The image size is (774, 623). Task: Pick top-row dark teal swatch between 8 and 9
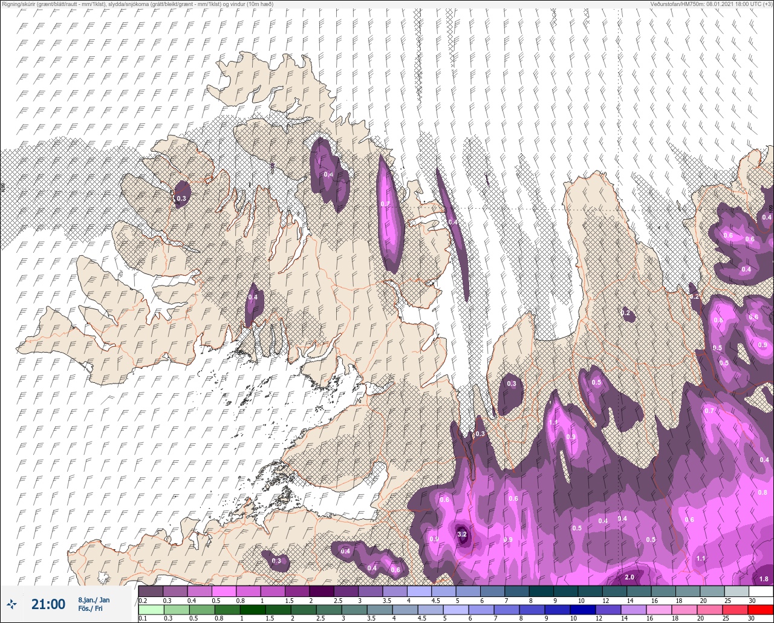tap(541, 591)
